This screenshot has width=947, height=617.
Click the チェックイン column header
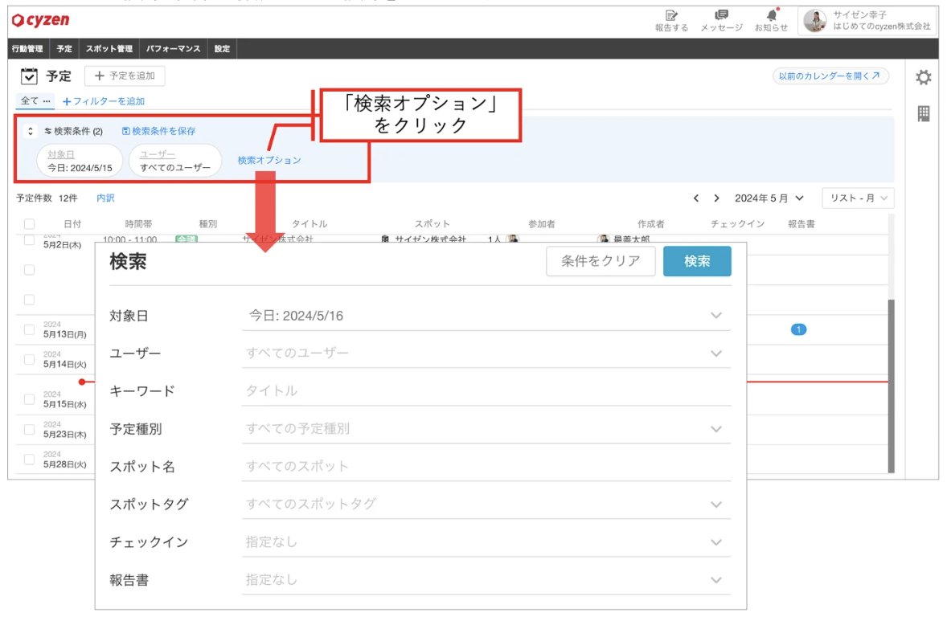click(x=737, y=224)
